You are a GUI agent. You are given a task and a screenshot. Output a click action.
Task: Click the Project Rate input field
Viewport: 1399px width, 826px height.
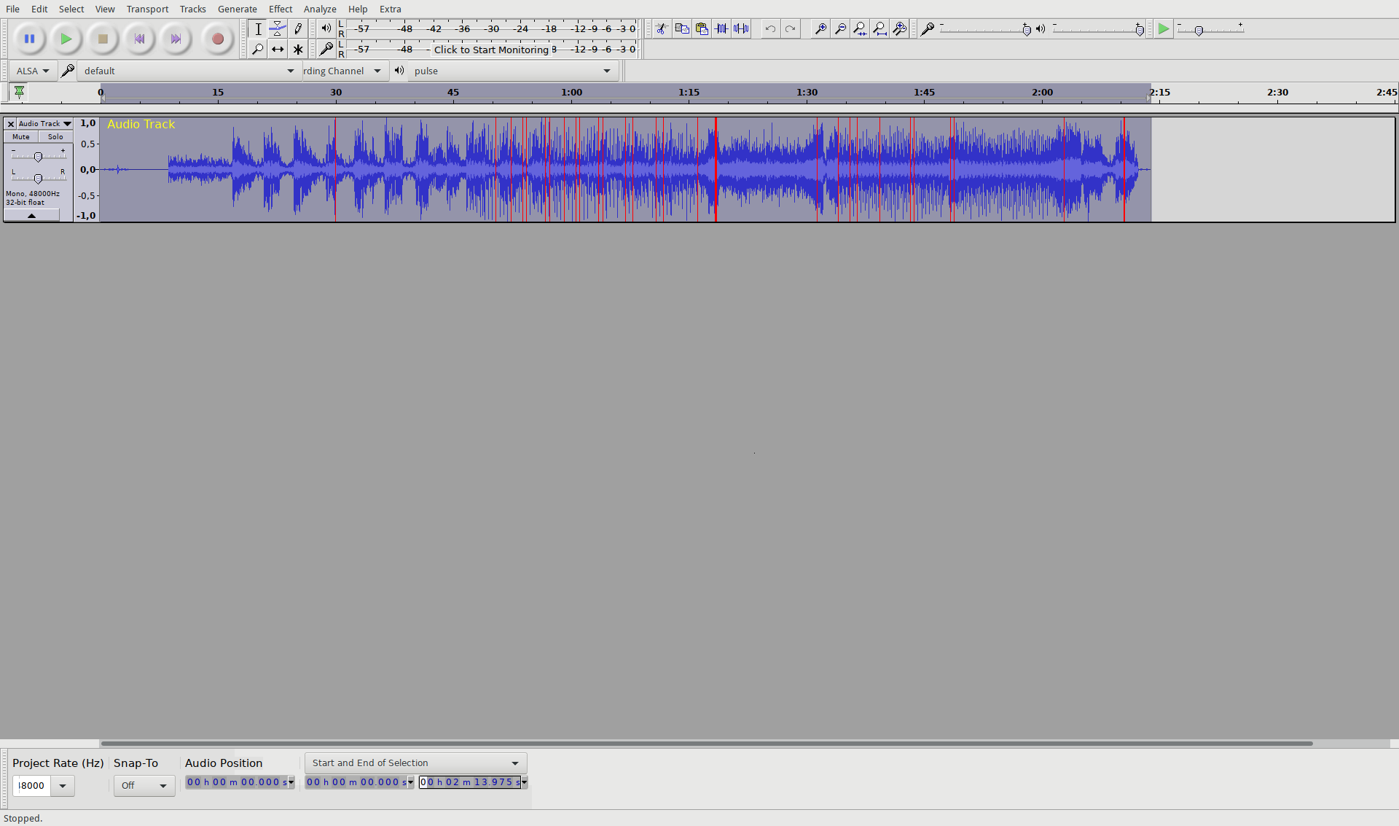click(32, 786)
